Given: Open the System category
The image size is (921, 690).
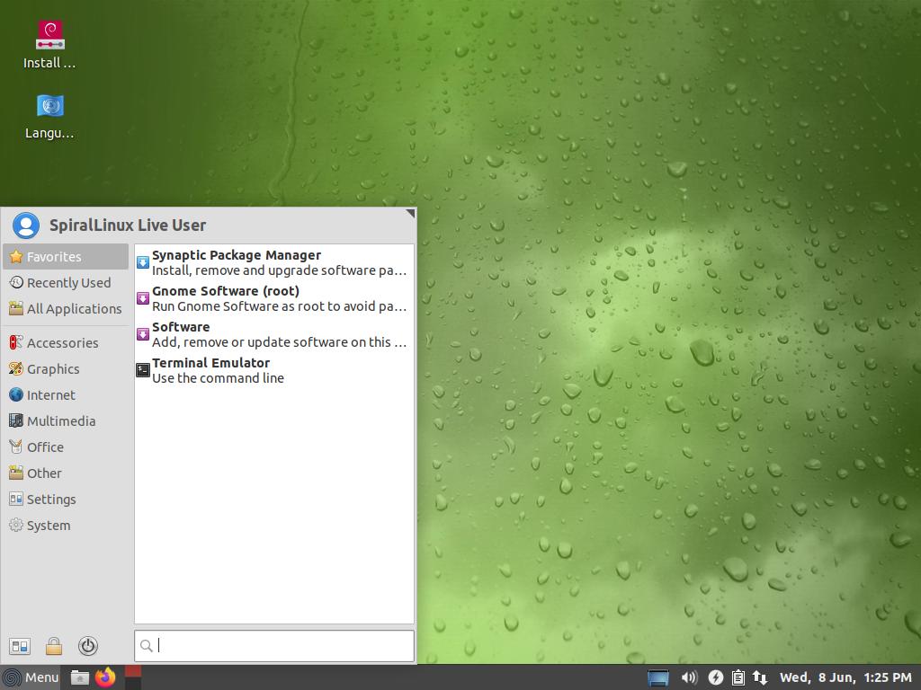Looking at the screenshot, I should pos(65,526).
